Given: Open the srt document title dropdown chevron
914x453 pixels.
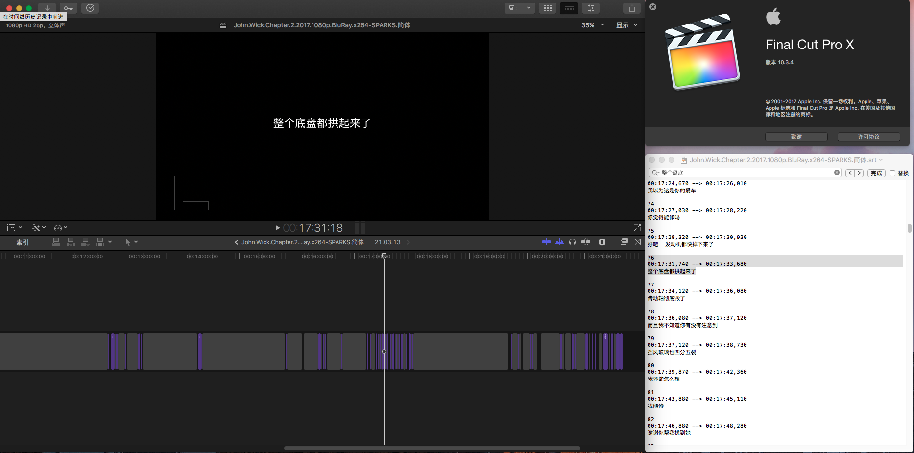Looking at the screenshot, I should (x=881, y=160).
